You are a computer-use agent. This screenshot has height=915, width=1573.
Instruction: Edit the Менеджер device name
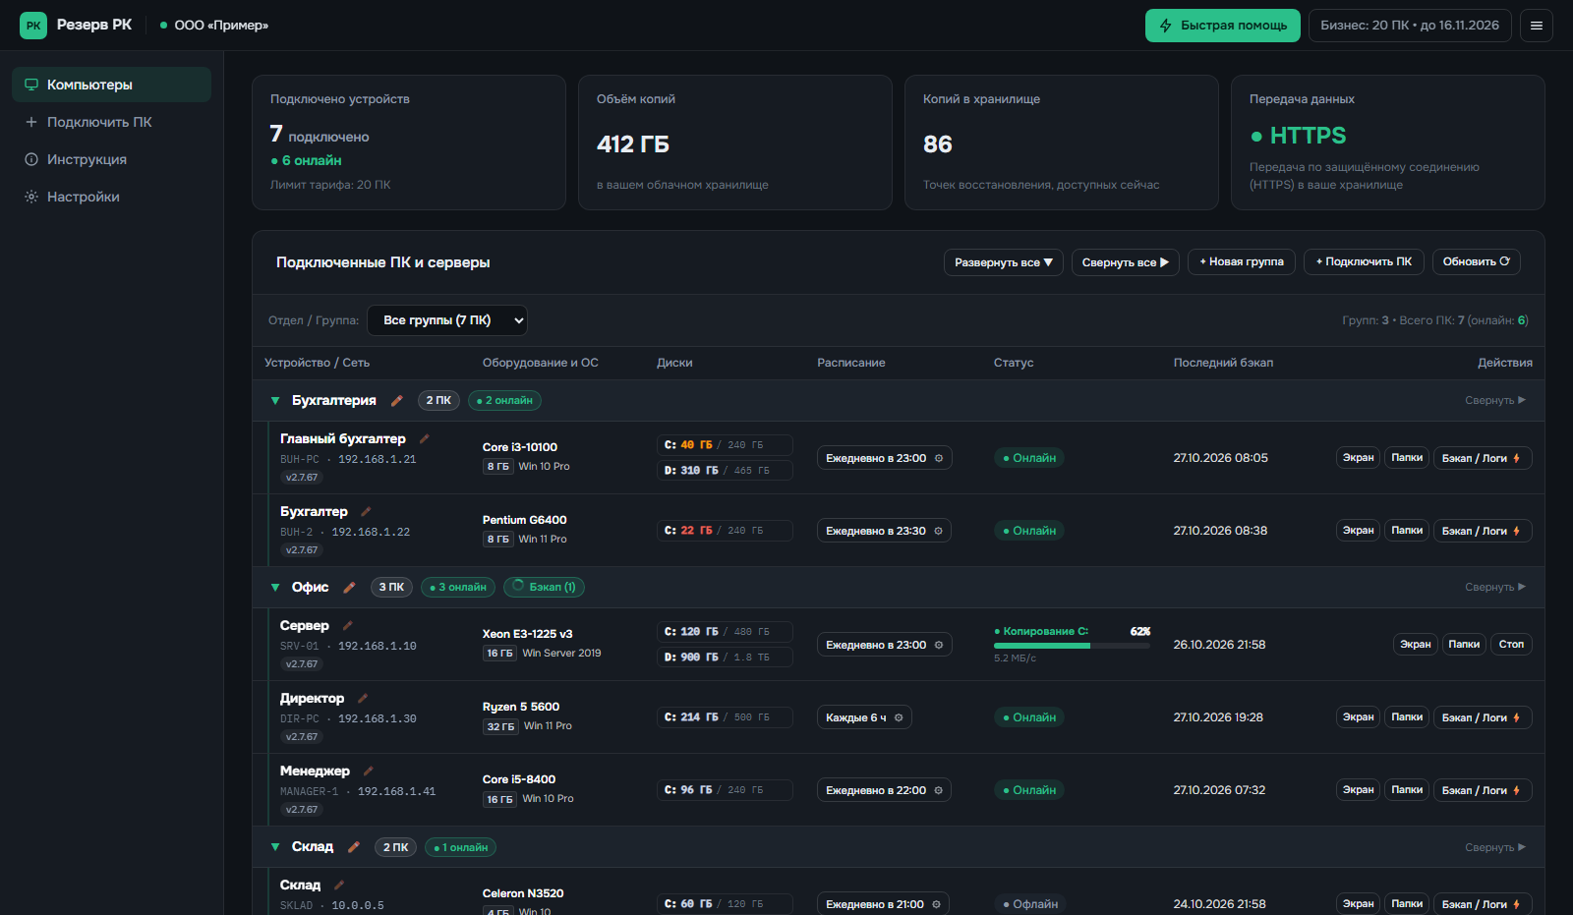[369, 771]
